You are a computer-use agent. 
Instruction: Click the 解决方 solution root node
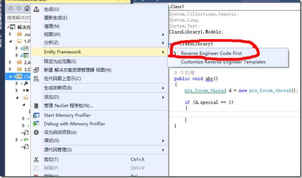pos(24,27)
